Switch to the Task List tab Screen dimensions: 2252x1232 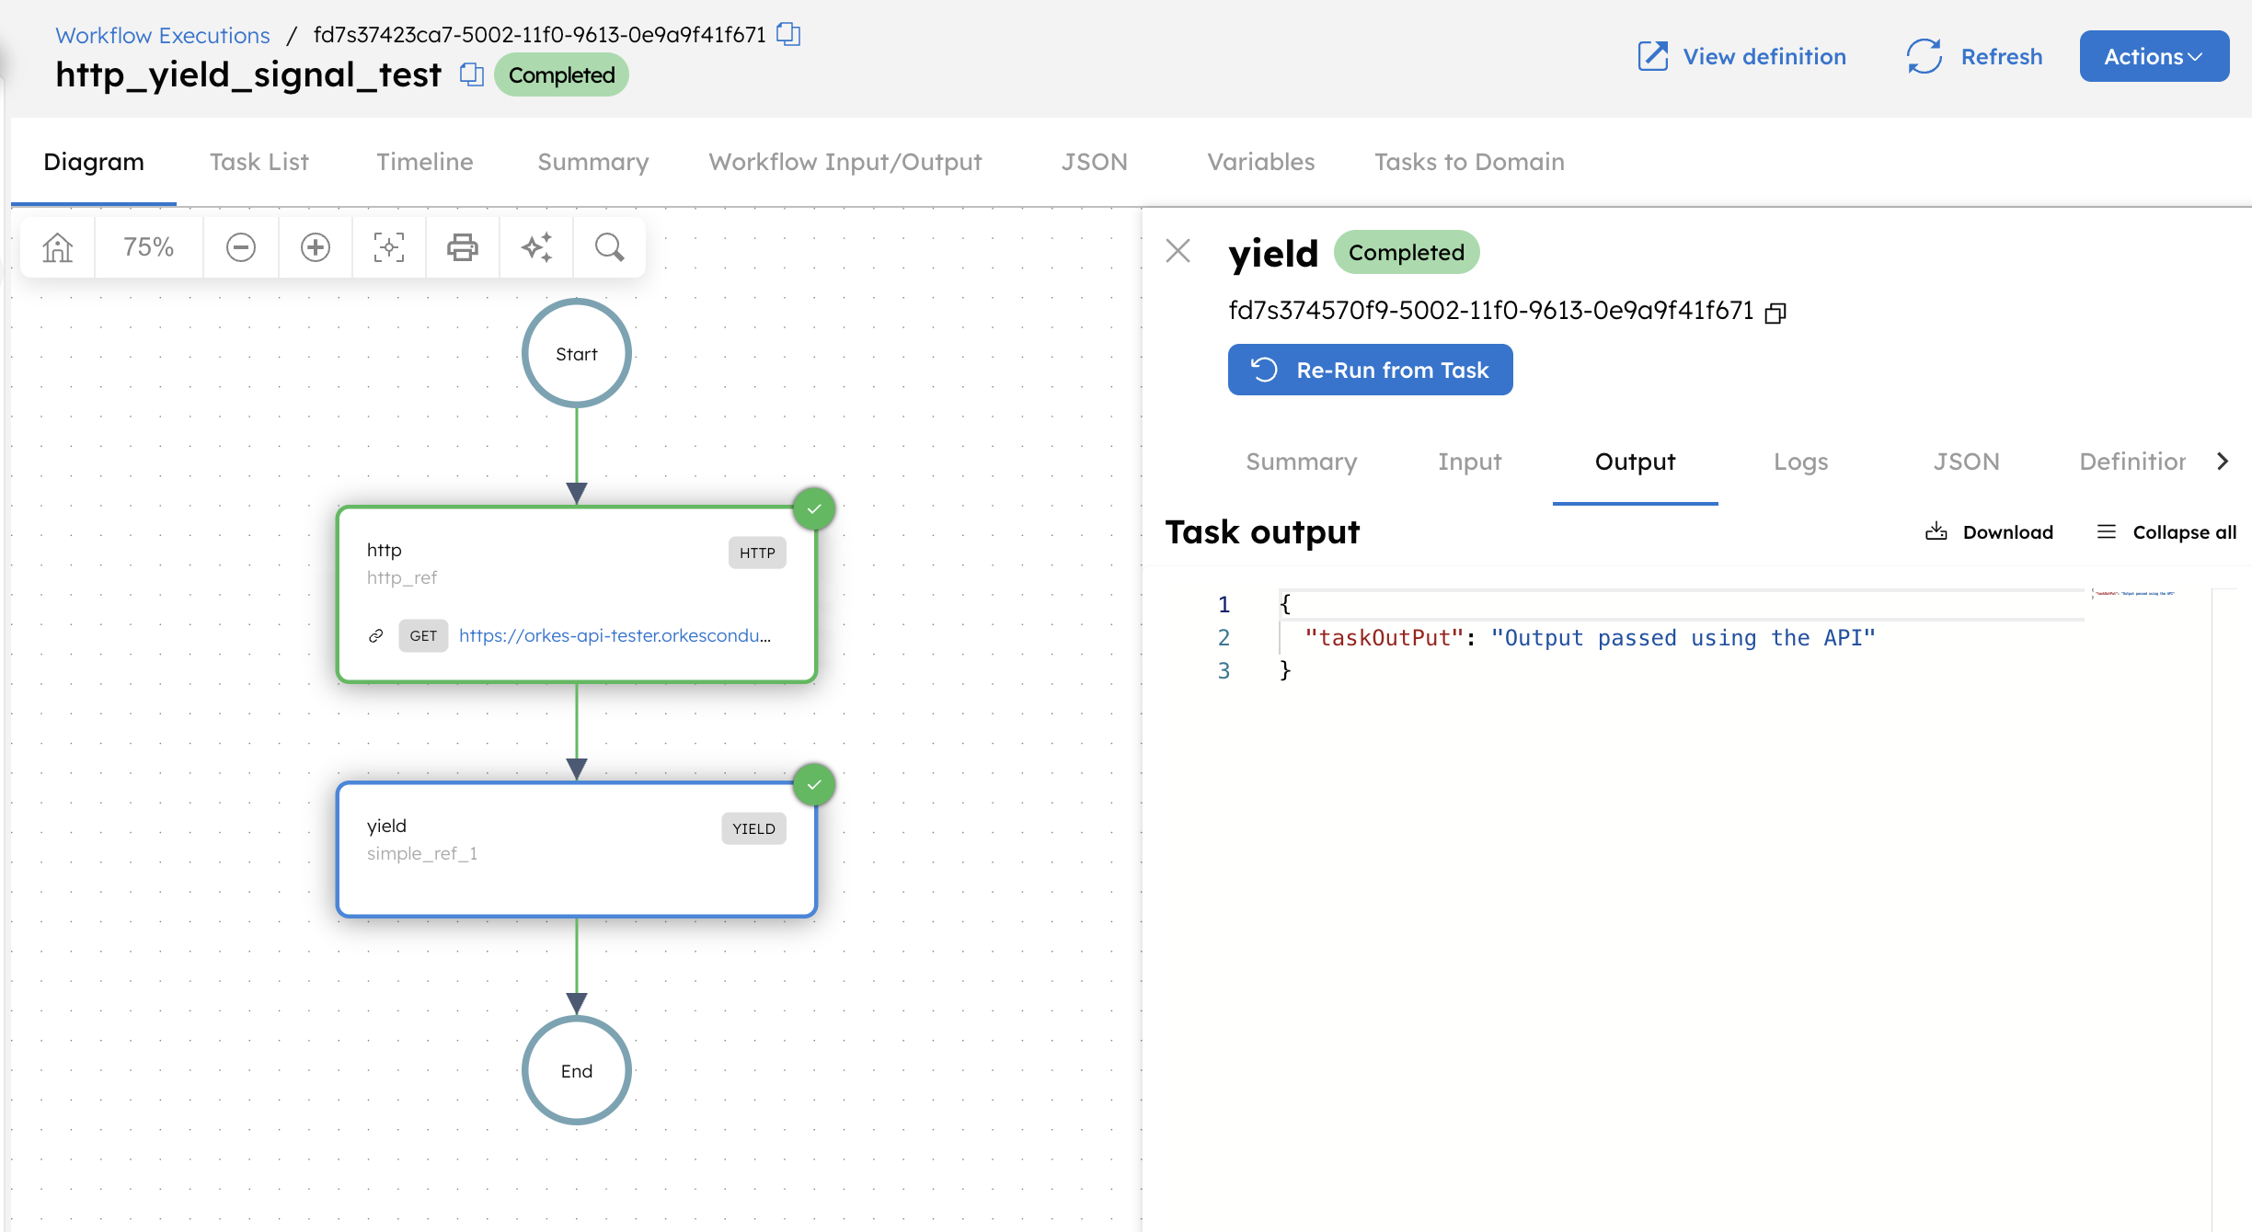click(259, 162)
